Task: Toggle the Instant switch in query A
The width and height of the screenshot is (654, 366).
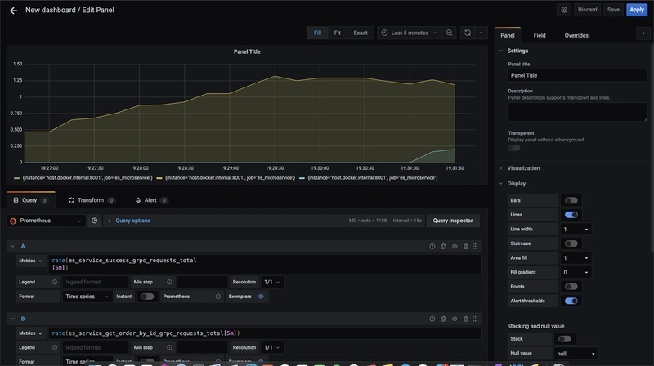Action: [x=147, y=297]
